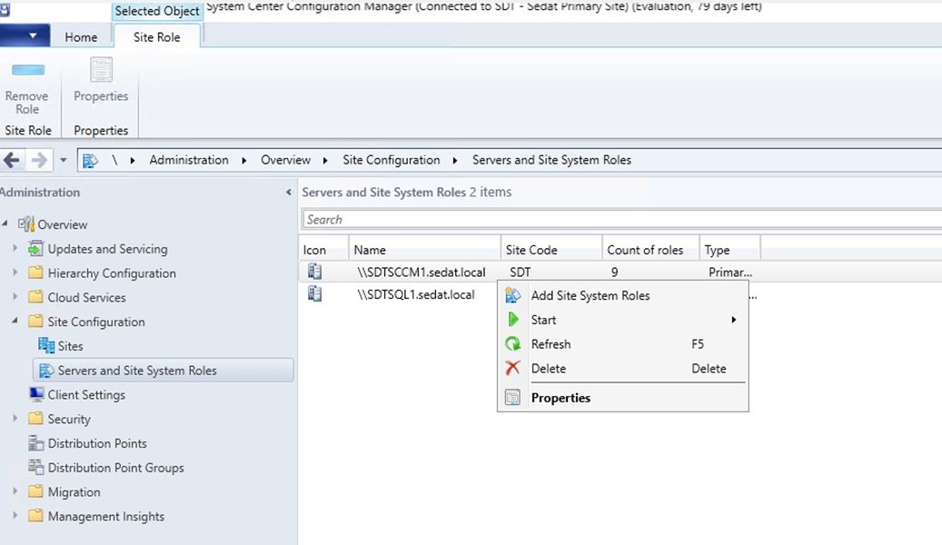Image resolution: width=942 pixels, height=545 pixels.
Task: Click the Add Site System Roles menu icon
Action: (512, 295)
